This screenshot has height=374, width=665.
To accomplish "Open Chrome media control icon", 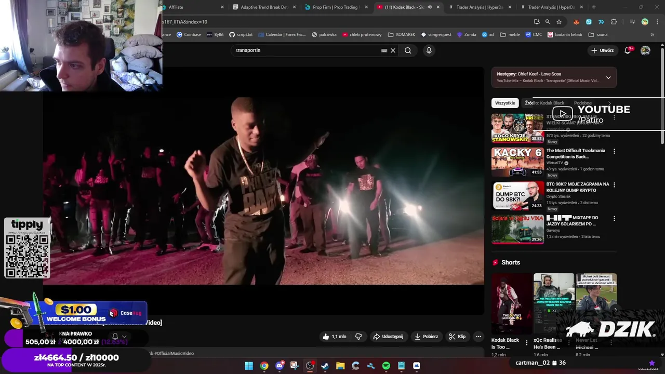I will 632,22.
